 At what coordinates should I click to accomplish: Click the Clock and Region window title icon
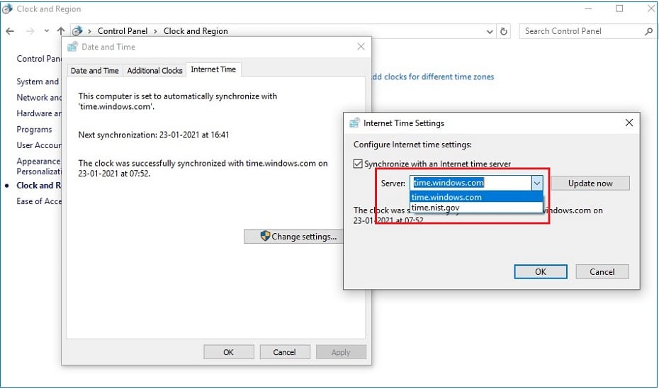[7, 9]
